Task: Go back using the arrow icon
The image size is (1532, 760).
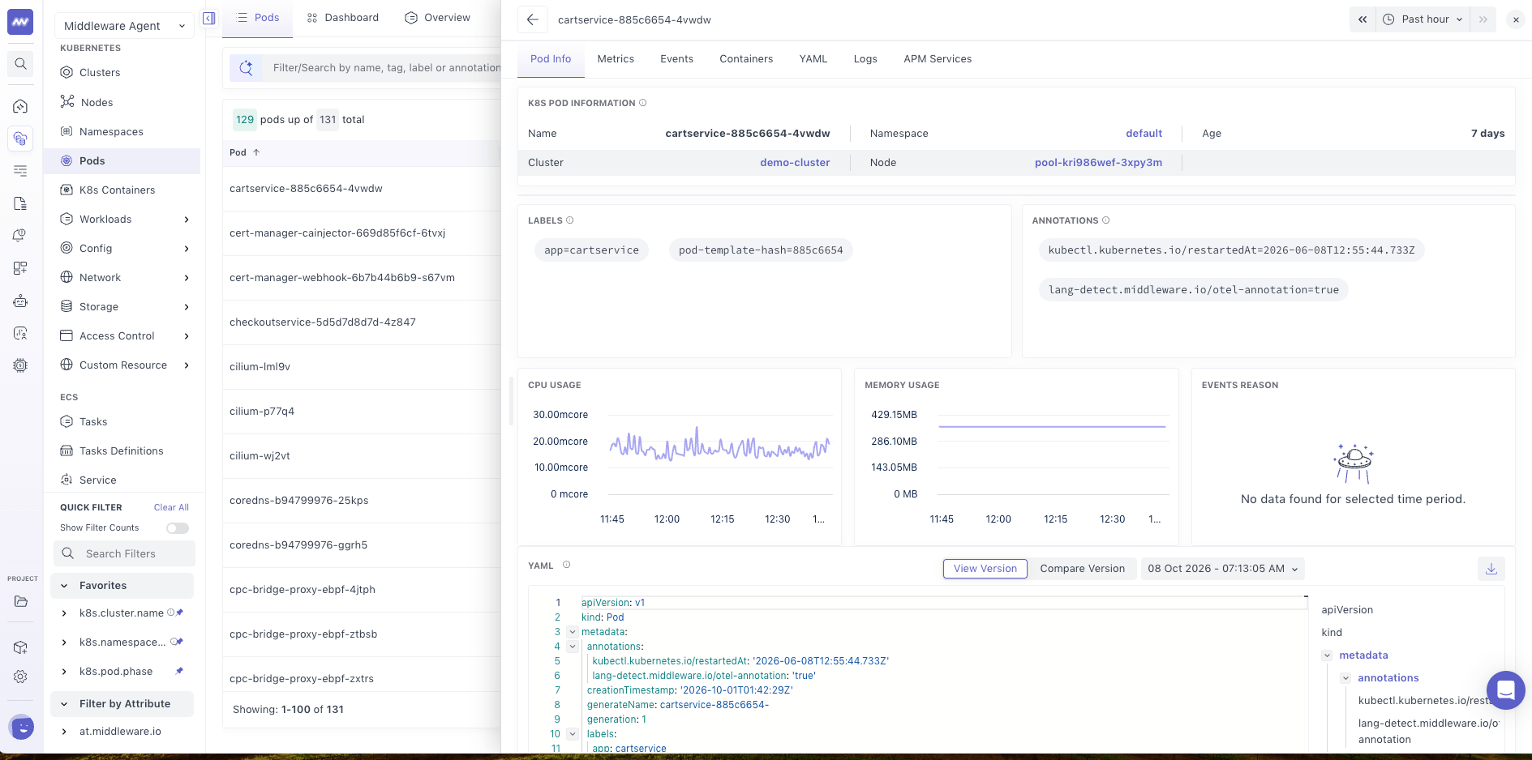Action: coord(532,19)
